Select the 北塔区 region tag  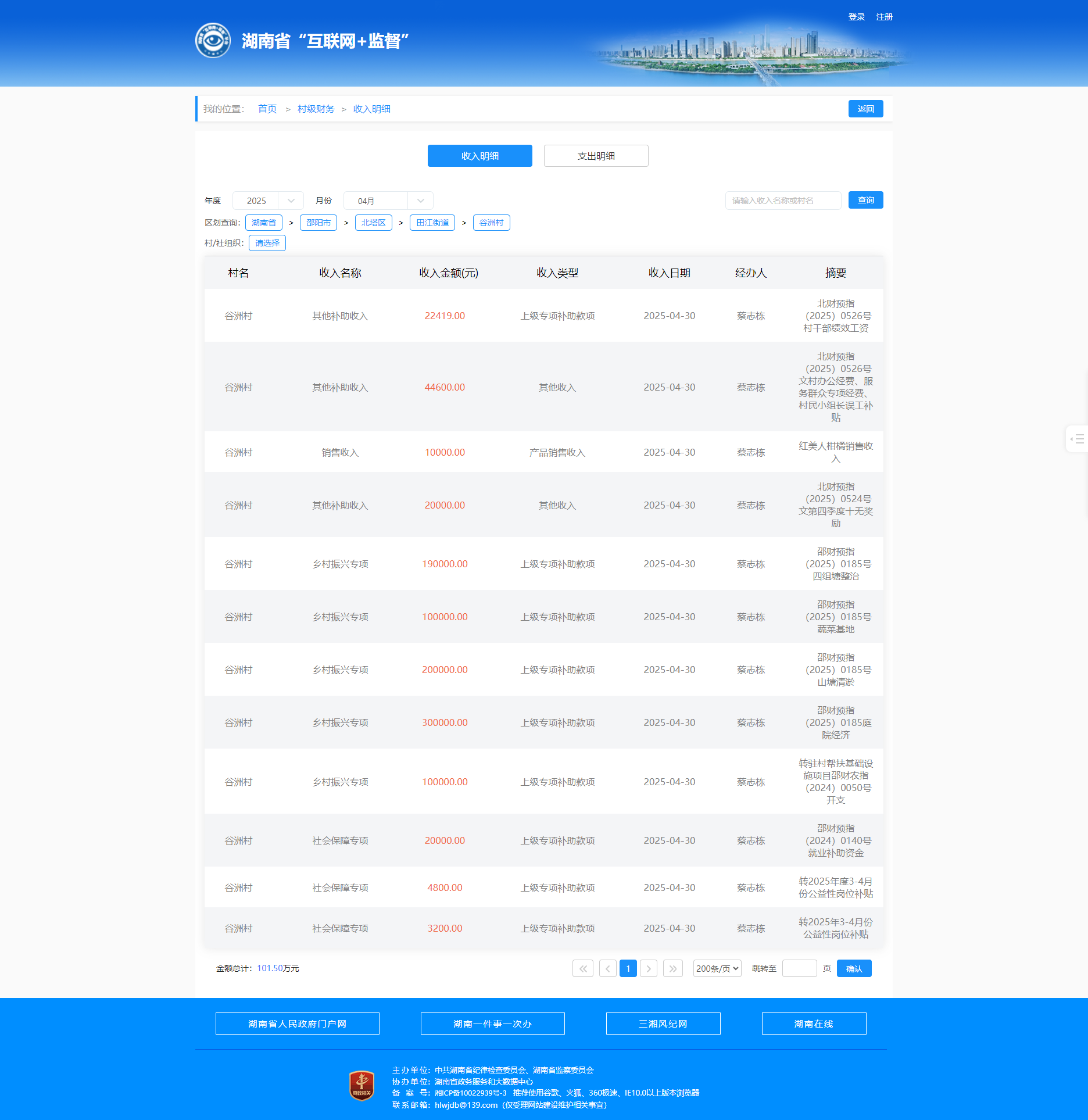(x=374, y=223)
